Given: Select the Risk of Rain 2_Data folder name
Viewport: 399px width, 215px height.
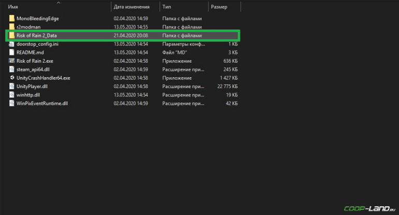Looking at the screenshot, I should [36, 35].
